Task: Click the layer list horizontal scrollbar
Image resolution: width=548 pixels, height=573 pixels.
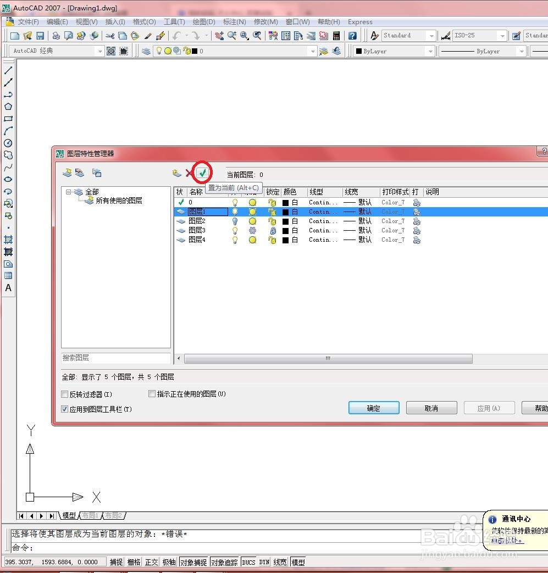Action: (328, 359)
